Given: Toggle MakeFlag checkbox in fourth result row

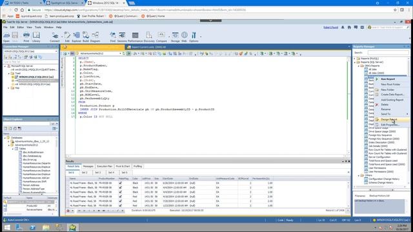Looking at the screenshot, I should (121, 197).
